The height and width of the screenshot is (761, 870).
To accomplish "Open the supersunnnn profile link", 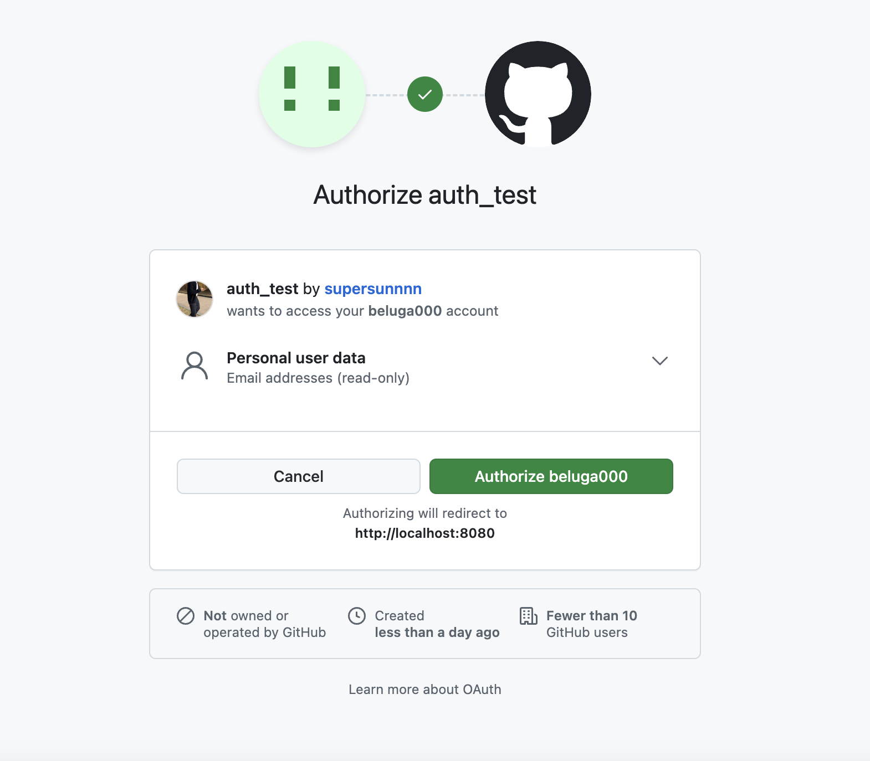I will click(x=373, y=289).
